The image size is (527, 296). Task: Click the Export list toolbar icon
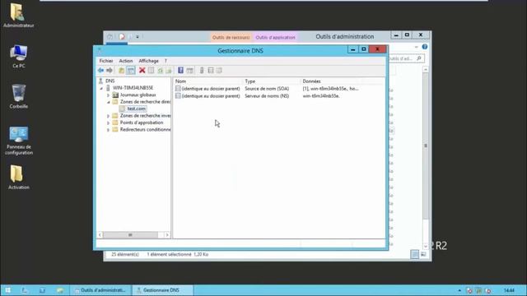pyautogui.click(x=169, y=71)
